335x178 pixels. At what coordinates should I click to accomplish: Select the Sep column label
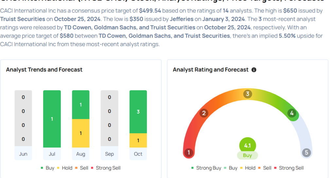(109, 154)
